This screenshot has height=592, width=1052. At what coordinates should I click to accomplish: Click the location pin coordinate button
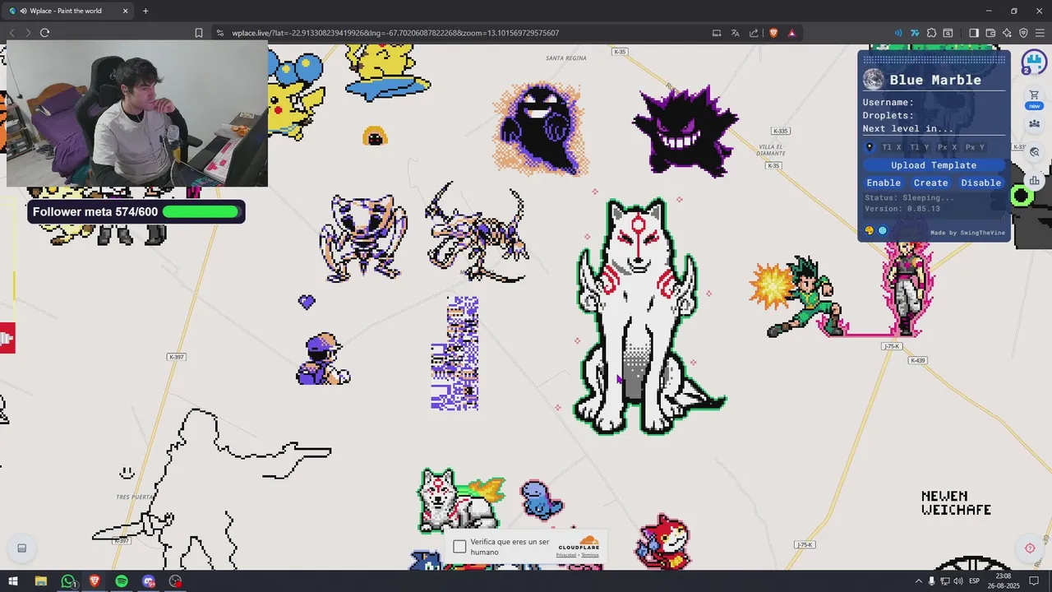pos(870,147)
